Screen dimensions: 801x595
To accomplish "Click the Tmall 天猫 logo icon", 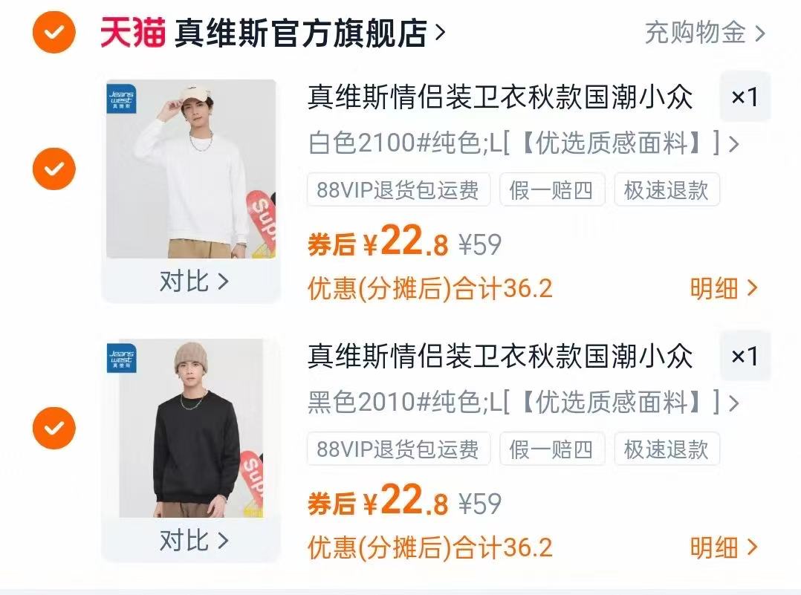I will click(133, 32).
